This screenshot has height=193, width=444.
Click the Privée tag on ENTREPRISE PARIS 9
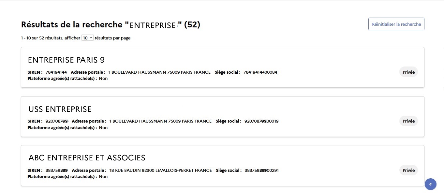pos(409,72)
